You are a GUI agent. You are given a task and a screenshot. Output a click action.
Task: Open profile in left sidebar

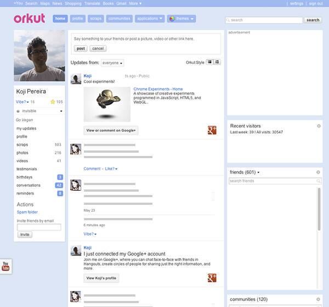coord(22,137)
